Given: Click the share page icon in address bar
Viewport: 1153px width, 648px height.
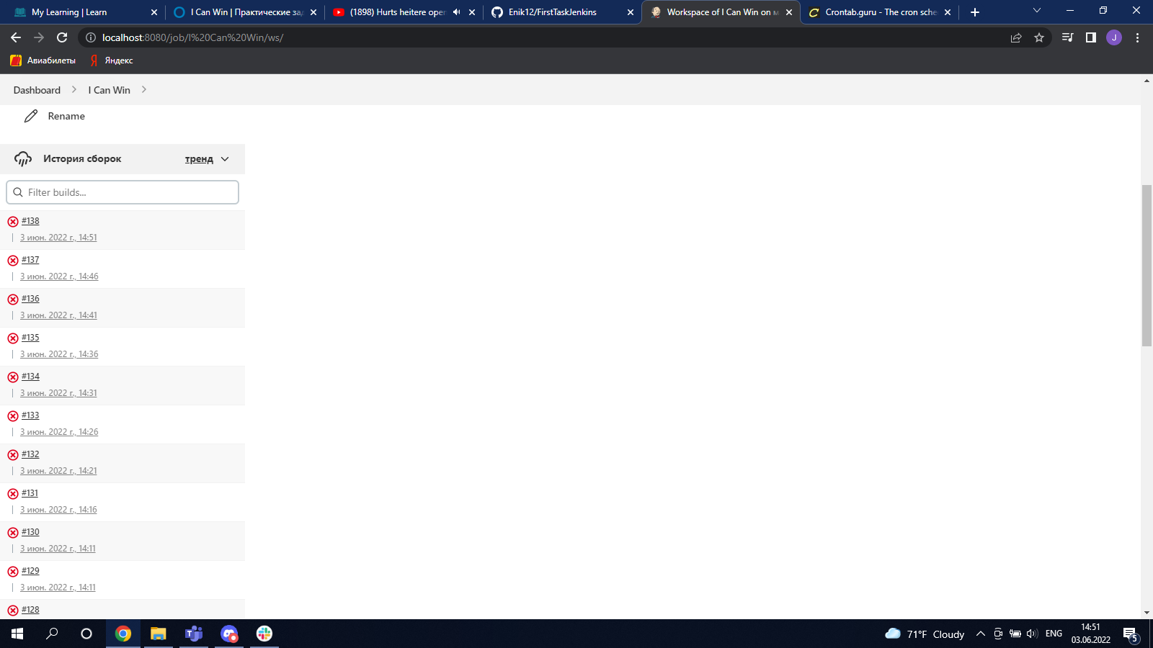Looking at the screenshot, I should [x=1016, y=37].
